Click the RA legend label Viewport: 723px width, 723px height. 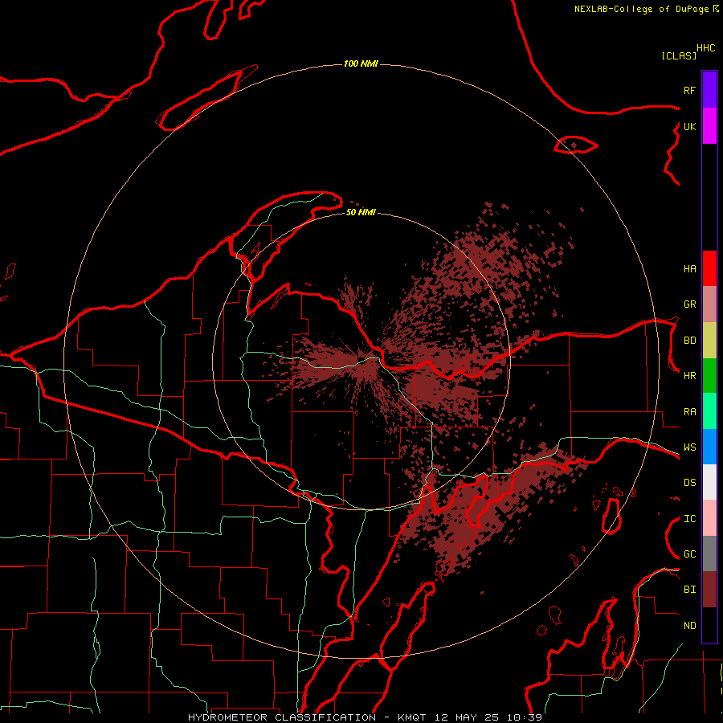point(689,412)
